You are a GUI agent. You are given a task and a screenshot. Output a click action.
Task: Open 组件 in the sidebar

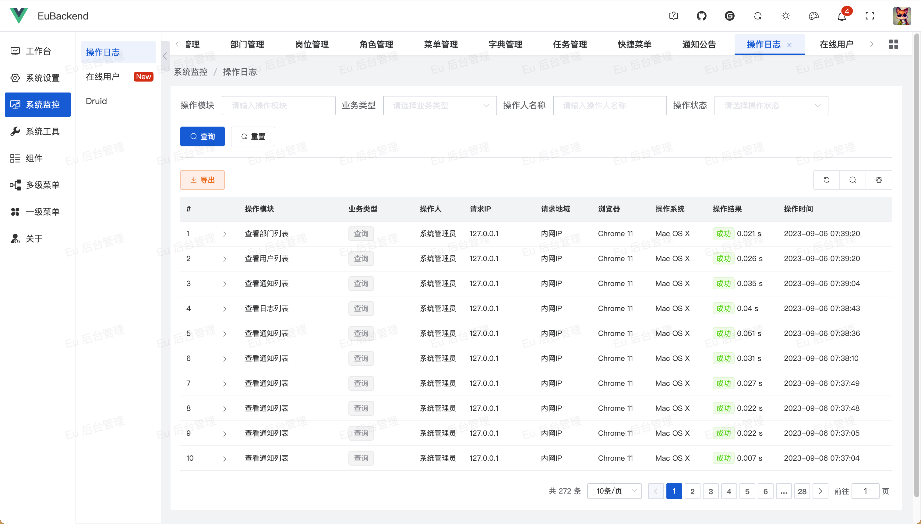pos(38,158)
